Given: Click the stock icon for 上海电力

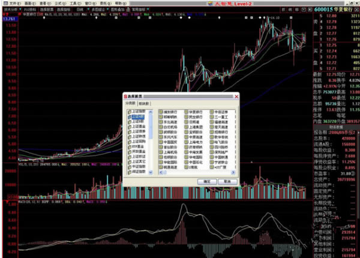Looking at the screenshot, I should tap(186, 142).
